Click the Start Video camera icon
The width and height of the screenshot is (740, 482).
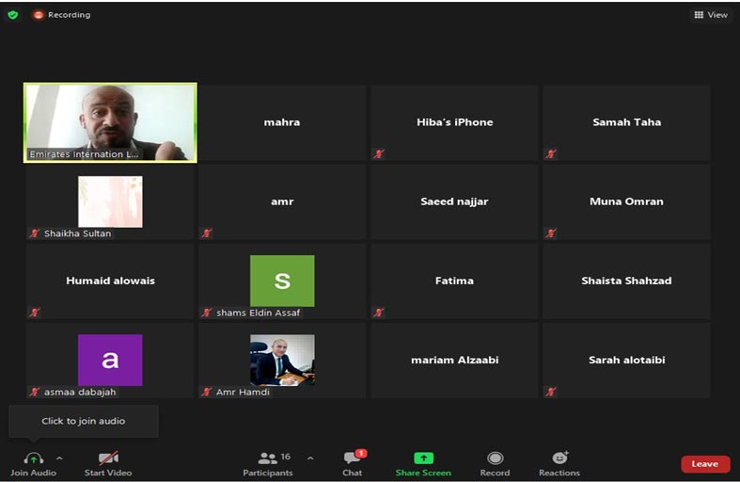coord(108,458)
